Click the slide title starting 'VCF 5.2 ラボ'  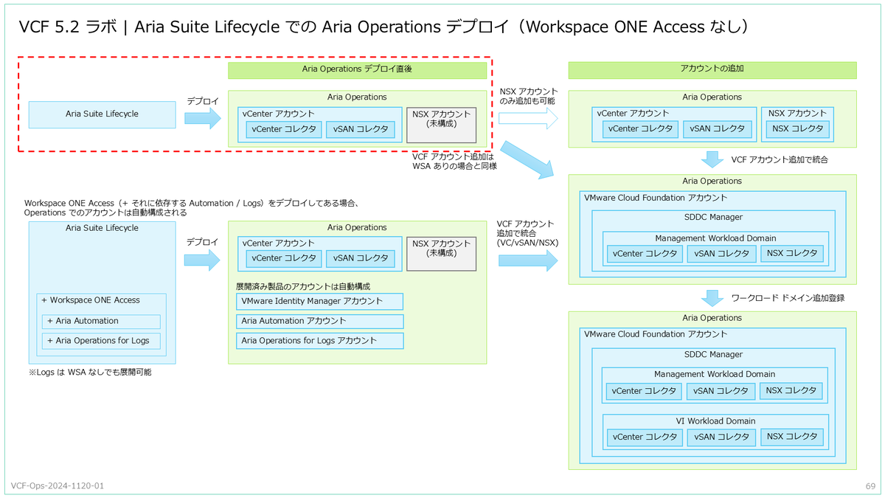click(x=383, y=27)
